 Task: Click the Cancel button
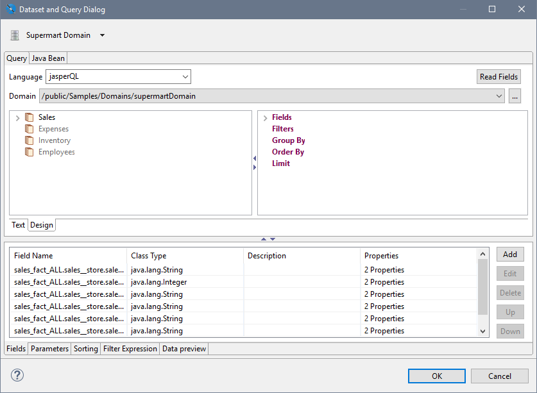pos(499,376)
